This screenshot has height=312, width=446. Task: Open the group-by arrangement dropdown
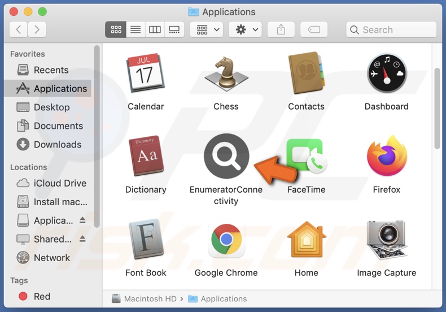pos(207,29)
